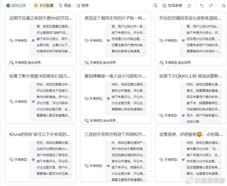Click line 评论里提到广这期节目 in first card
Image resolution: width=227 pixels, height=186 pixels.
coord(53,33)
